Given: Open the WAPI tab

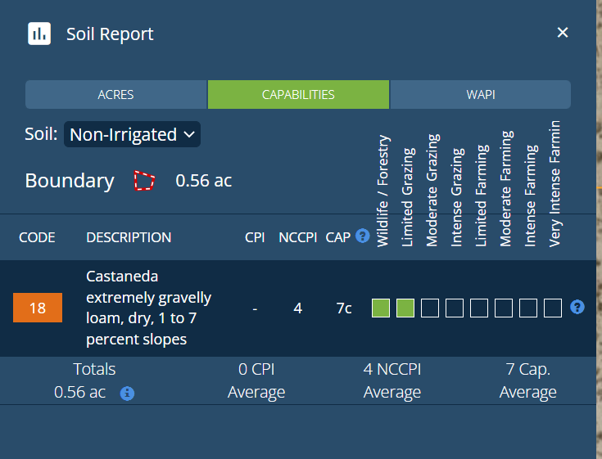Looking at the screenshot, I should (480, 95).
